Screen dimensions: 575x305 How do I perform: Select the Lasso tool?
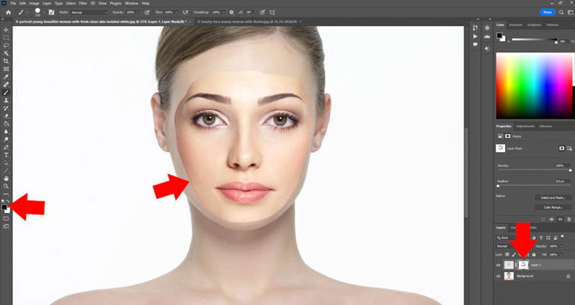tap(6, 45)
